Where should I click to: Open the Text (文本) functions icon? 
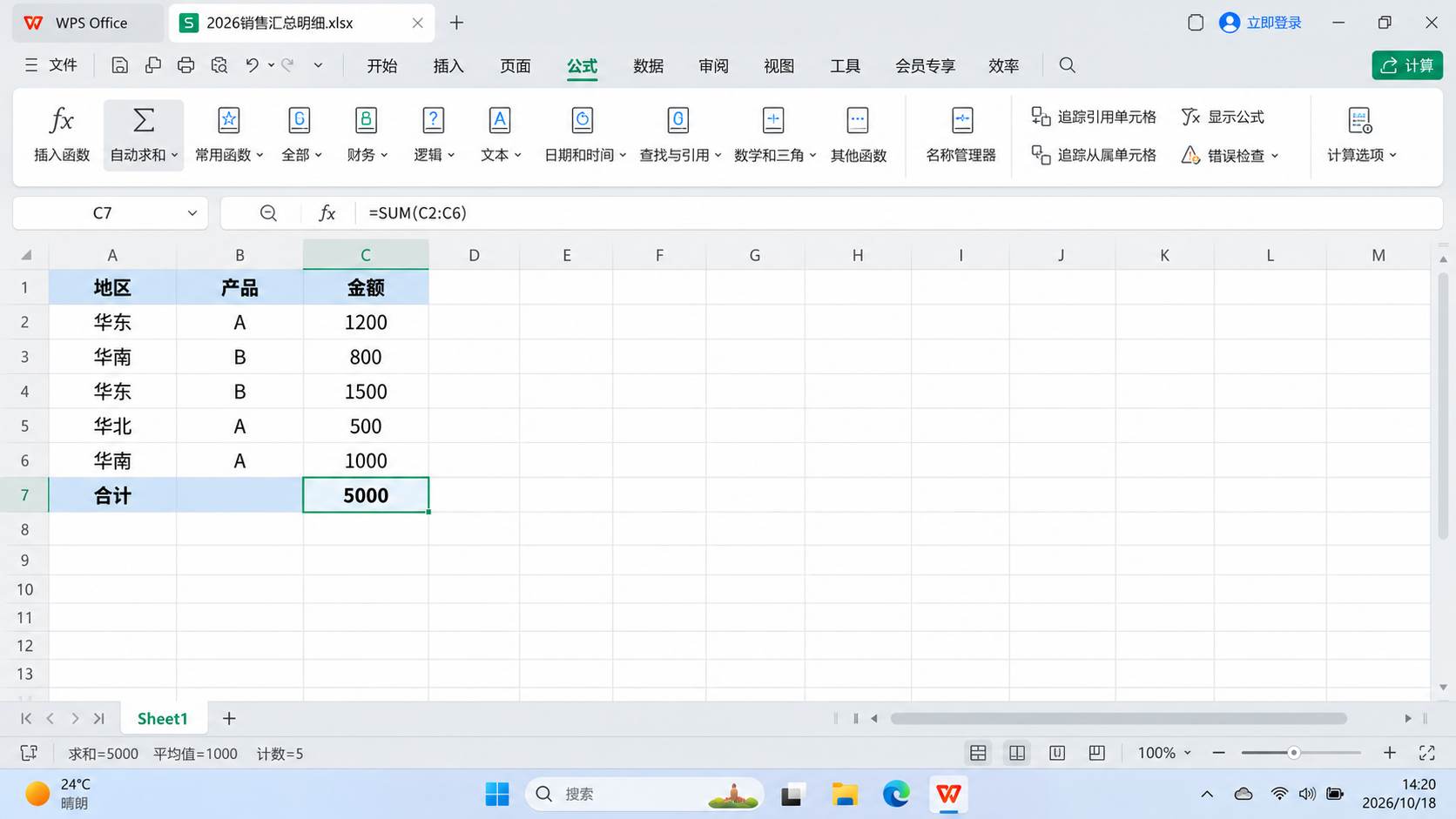[x=500, y=120]
